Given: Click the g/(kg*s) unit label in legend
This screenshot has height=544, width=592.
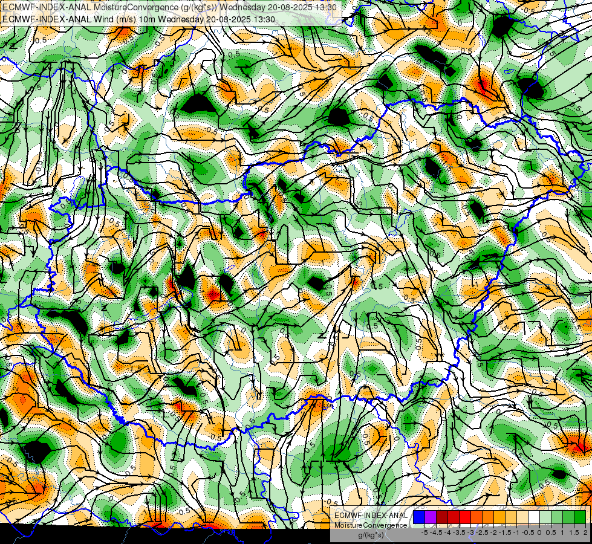Looking at the screenshot, I should point(371,535).
